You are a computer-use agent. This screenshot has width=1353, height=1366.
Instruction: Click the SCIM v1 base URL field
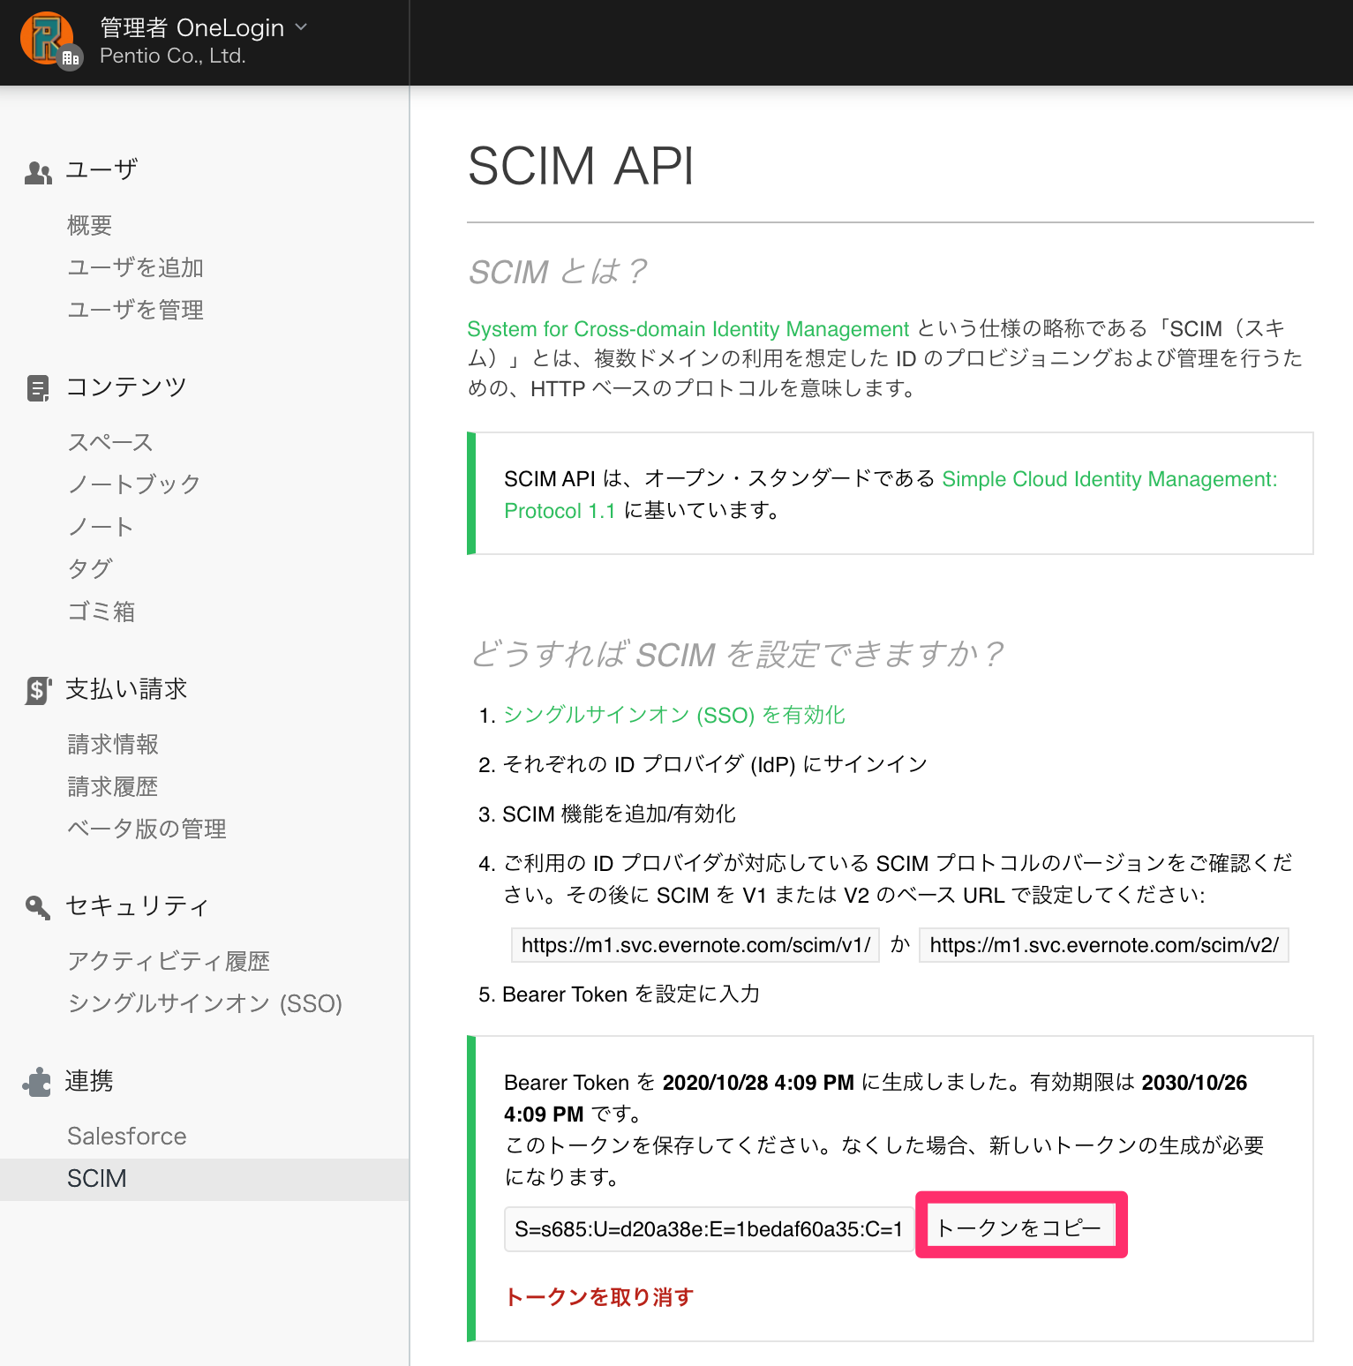(695, 945)
